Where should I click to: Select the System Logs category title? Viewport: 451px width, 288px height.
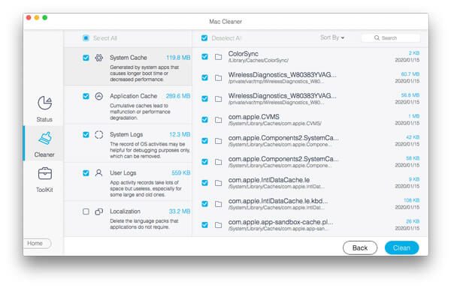[126, 134]
